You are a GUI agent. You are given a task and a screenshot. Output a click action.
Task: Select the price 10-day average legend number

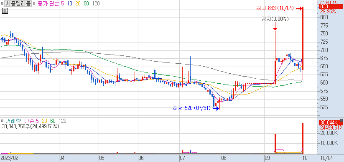coord(70,4)
